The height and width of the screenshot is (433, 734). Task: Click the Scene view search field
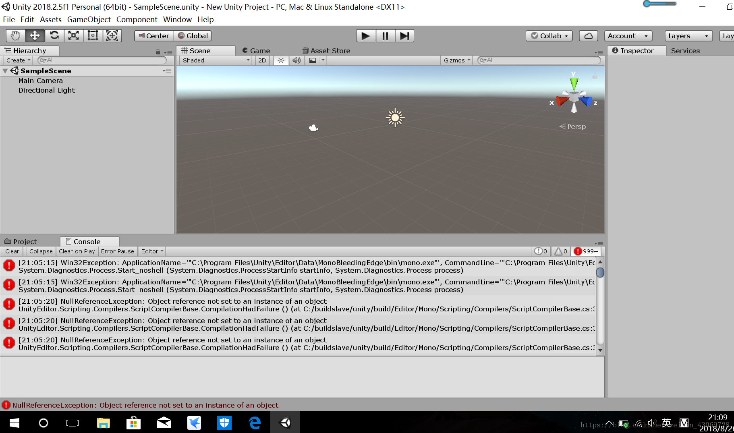pos(539,60)
